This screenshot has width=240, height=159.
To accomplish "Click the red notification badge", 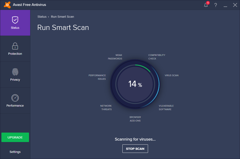I will (x=208, y=3).
